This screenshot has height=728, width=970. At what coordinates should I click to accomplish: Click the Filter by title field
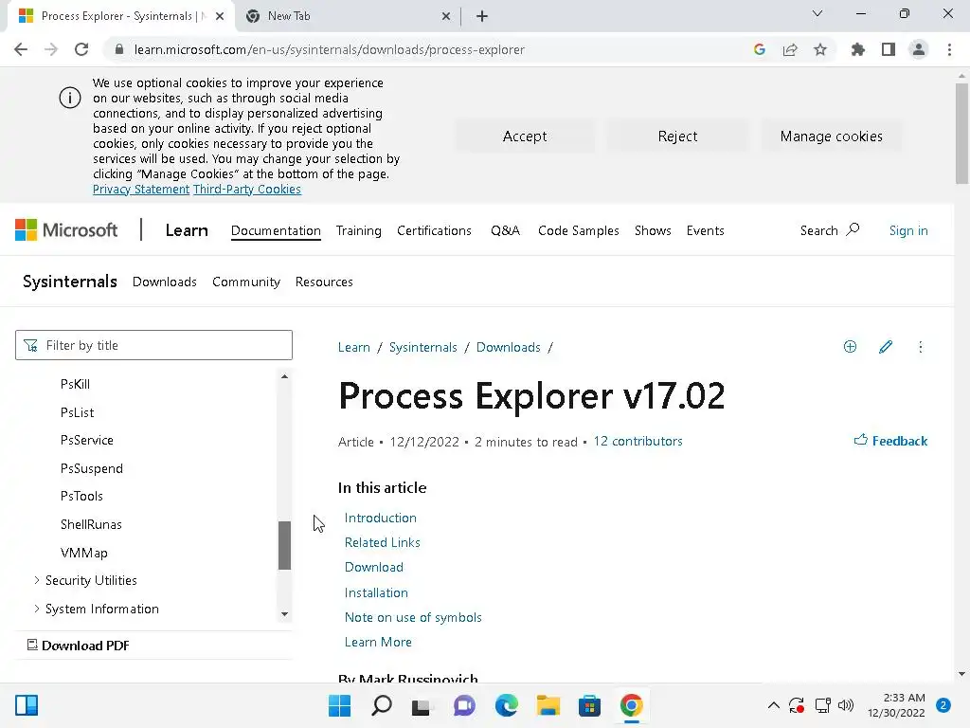tap(153, 345)
